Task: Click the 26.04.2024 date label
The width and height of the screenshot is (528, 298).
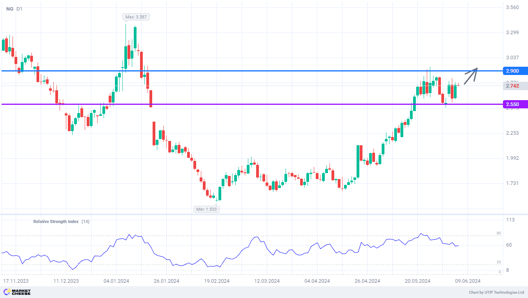Action: point(367,281)
